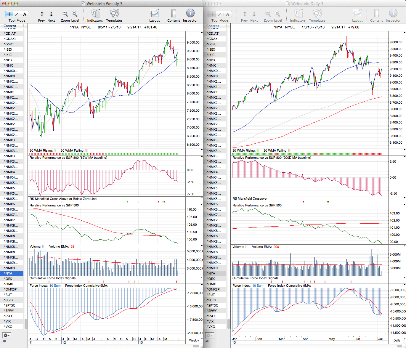
Task: Zoom in with plus magnifier in Weekly window
Action: [x=75, y=14]
